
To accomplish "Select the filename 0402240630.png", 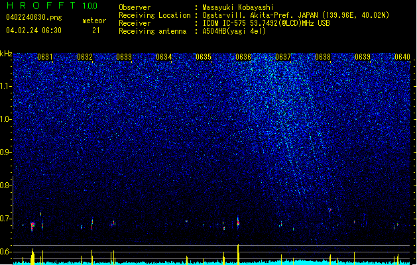I will pos(34,17).
